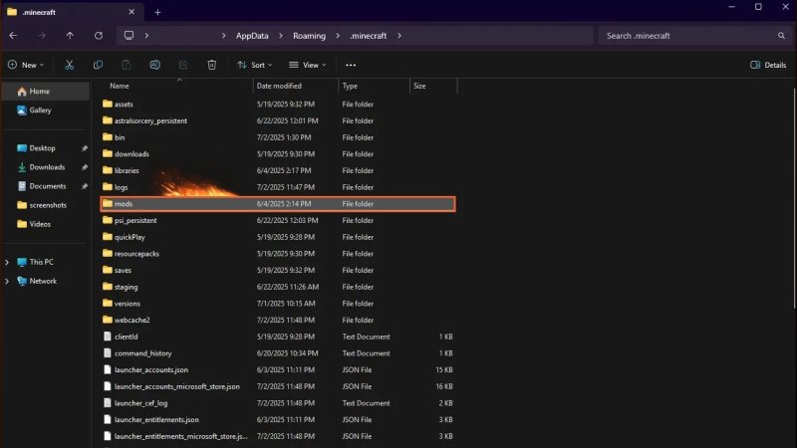Click the search magnifier icon
Image resolution: width=797 pixels, height=448 pixels.
(781, 36)
